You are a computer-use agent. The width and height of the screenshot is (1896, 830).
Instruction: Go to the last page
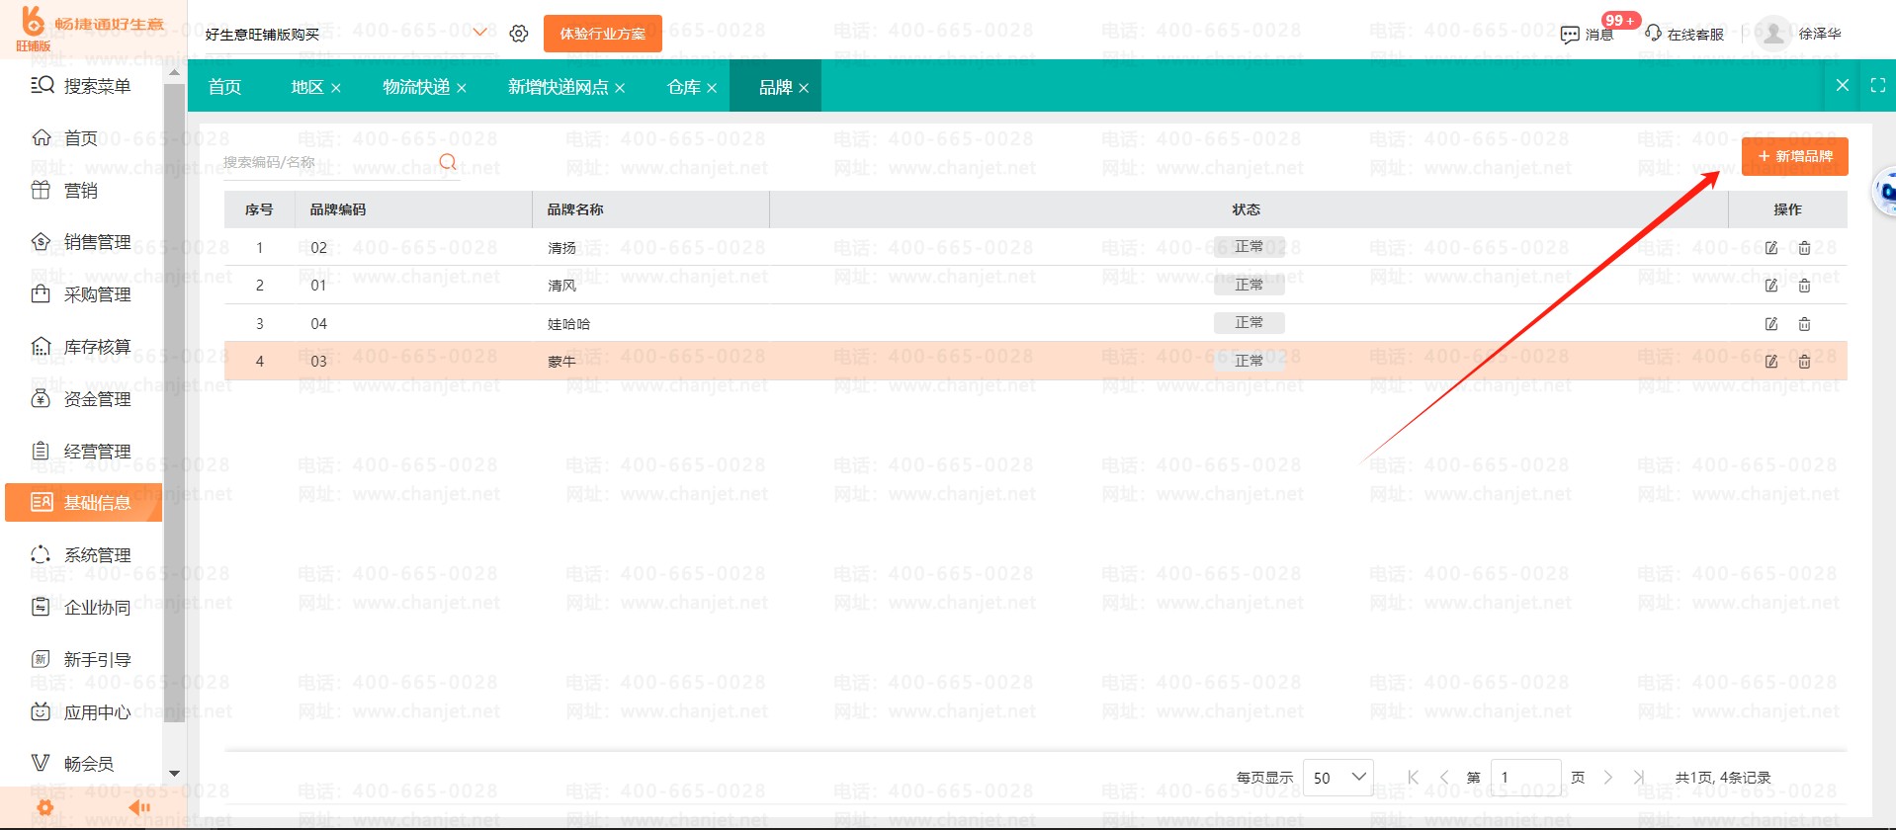(x=1639, y=778)
